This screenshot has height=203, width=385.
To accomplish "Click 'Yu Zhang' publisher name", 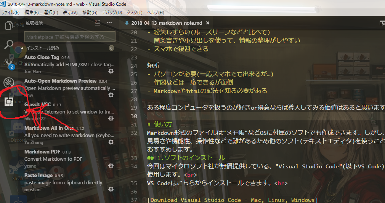I will (x=34, y=142).
